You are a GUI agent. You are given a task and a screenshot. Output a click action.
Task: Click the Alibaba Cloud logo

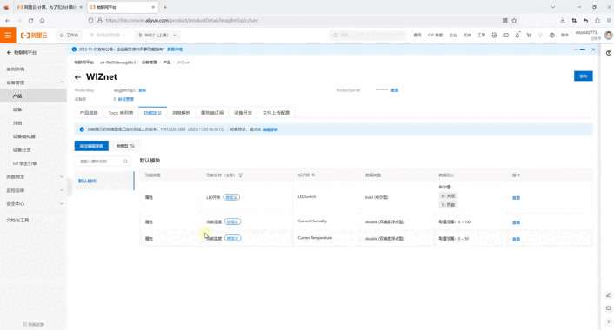(x=34, y=36)
